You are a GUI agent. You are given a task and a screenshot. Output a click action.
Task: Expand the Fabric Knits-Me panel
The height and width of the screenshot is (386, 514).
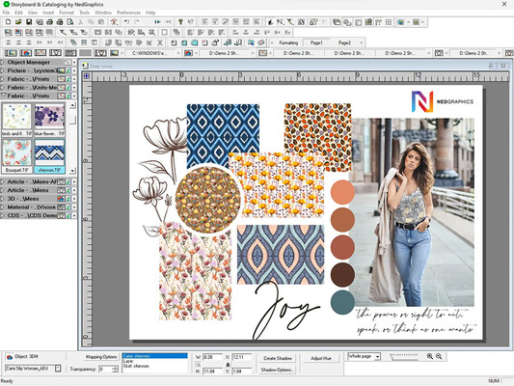3,88
